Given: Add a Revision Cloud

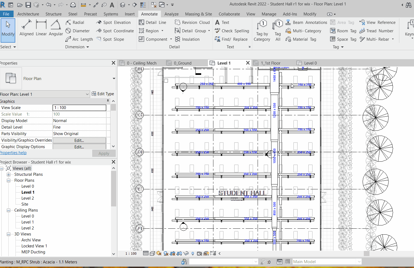Looking at the screenshot, I should pyautogui.click(x=192, y=23).
